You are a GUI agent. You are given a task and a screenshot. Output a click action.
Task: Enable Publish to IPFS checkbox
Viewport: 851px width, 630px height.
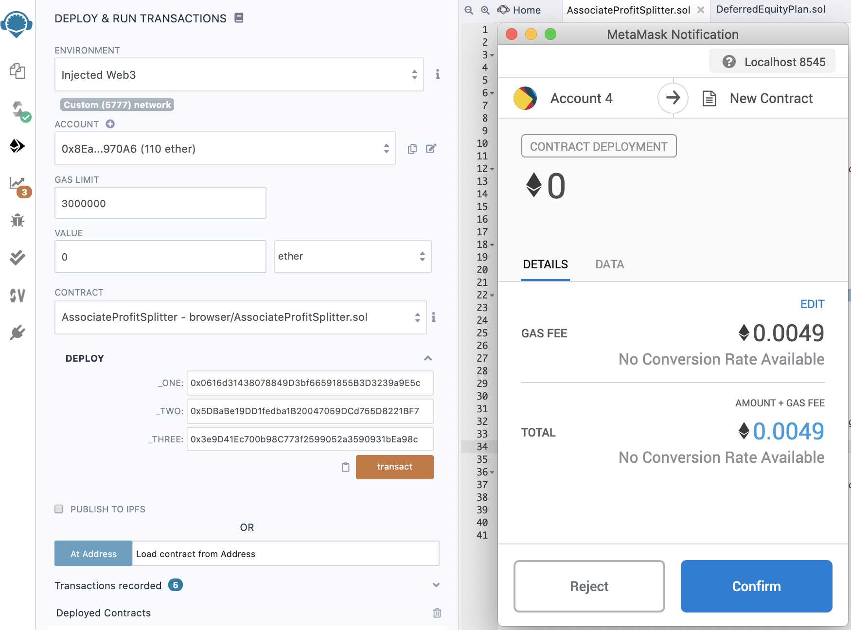point(59,509)
